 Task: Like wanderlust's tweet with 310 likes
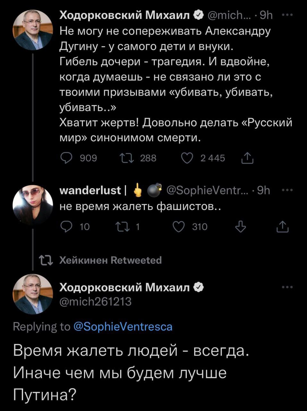point(178,227)
